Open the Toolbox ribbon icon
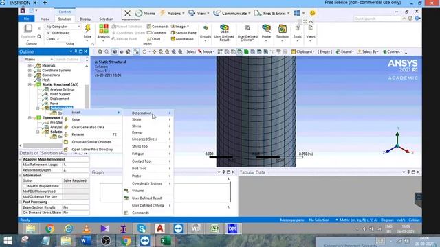440x247 pixels. point(283,29)
